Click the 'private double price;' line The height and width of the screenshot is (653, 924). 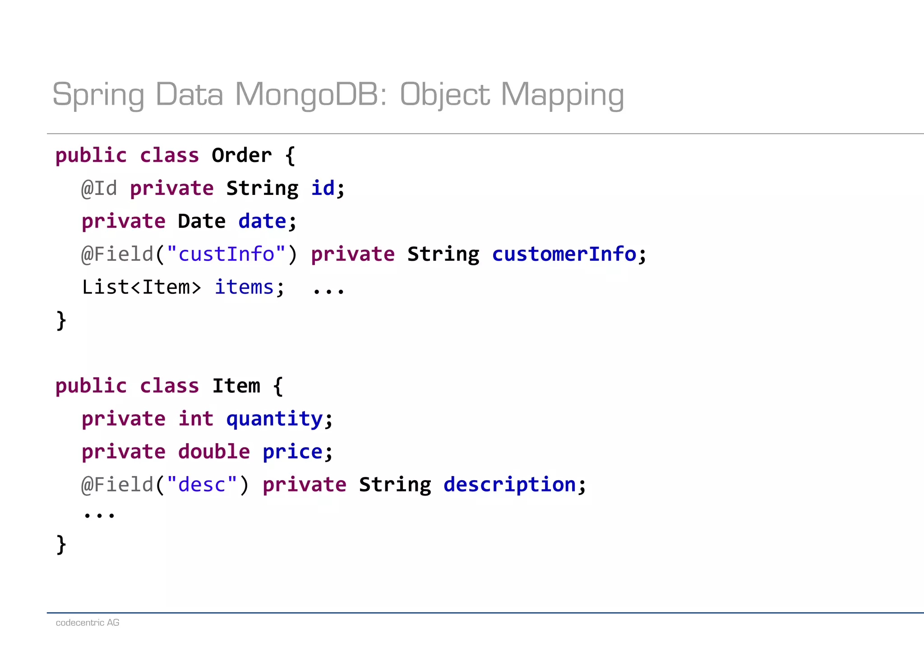click(208, 452)
